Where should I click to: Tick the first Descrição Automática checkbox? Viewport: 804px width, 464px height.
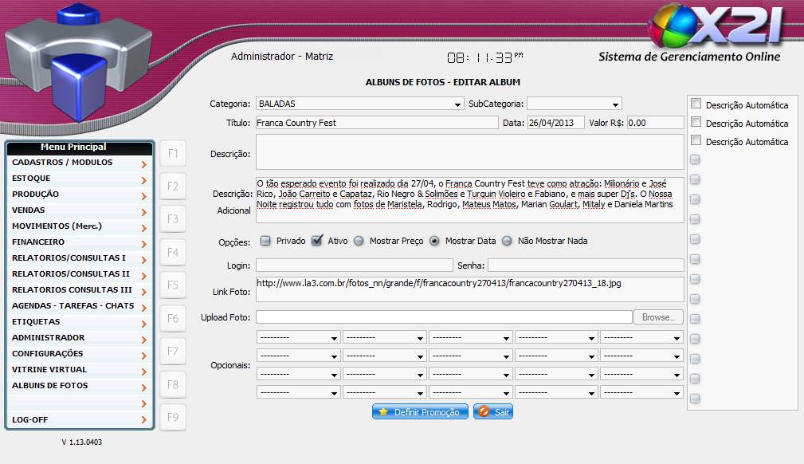coord(696,104)
